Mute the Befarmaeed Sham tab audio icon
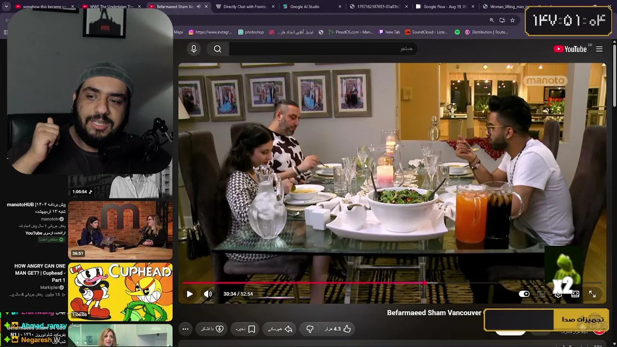Screen dimensions: 617x347 click(198, 7)
